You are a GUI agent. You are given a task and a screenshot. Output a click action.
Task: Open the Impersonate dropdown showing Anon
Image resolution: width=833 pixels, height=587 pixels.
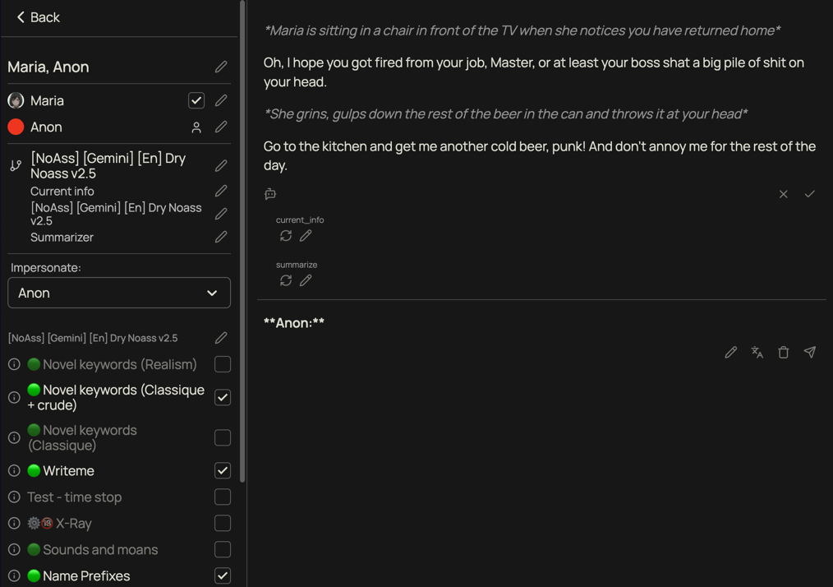point(119,293)
